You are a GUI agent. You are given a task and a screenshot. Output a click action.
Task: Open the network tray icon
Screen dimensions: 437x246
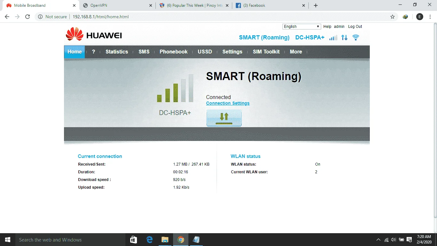(x=386, y=240)
